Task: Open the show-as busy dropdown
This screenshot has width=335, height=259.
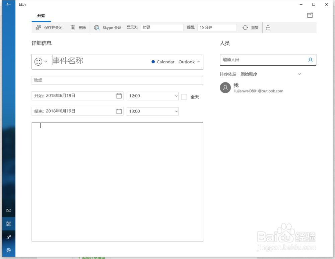Action: point(162,27)
